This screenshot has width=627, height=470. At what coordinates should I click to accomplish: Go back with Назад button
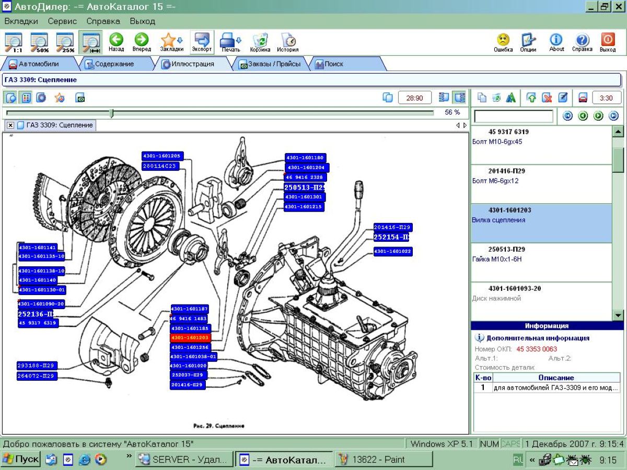click(116, 42)
